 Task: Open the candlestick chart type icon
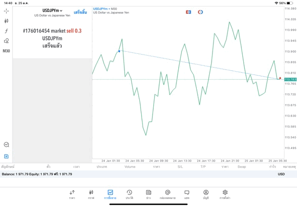point(6,21)
